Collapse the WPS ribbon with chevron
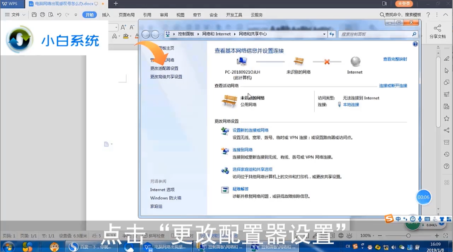This screenshot has height=252, width=453. (446, 15)
